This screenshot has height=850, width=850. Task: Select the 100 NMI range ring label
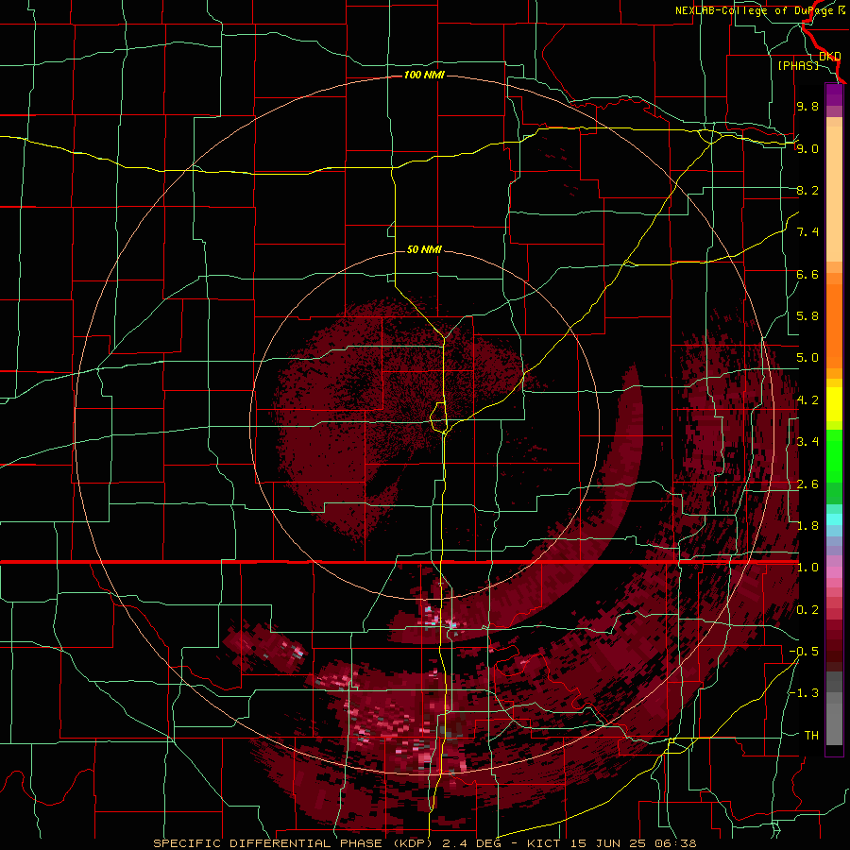[424, 75]
